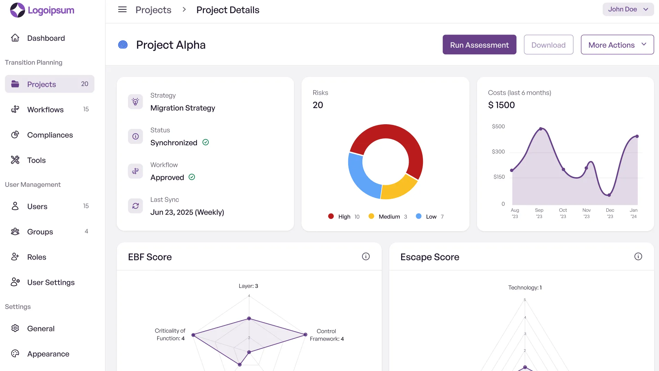Click the Groups people icon

click(x=15, y=232)
